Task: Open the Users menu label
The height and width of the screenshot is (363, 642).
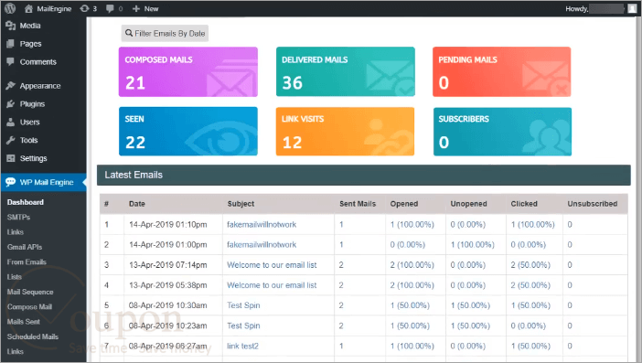Action: tap(30, 122)
